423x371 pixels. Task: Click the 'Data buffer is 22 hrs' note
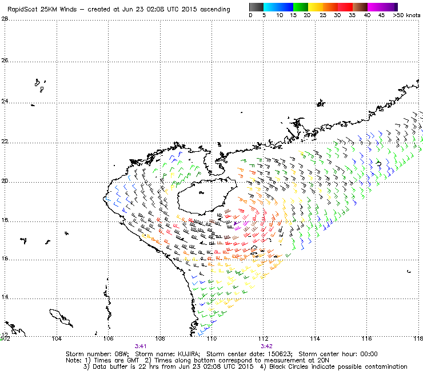126,366
